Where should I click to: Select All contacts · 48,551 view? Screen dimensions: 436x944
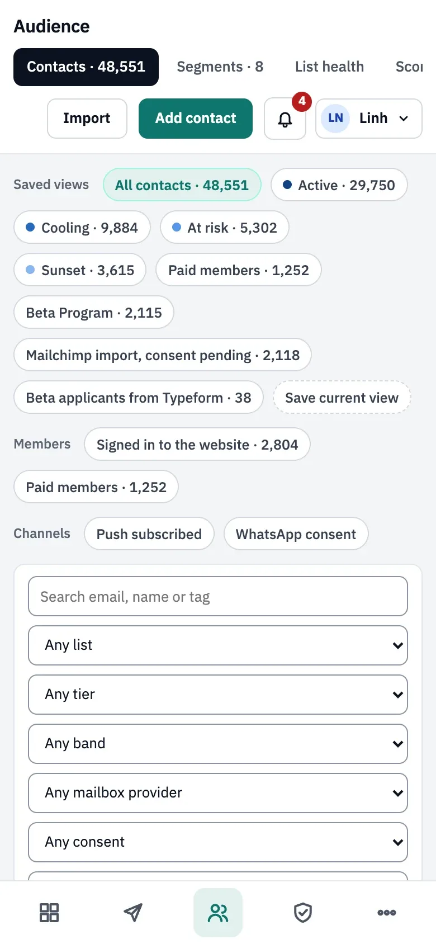coord(182,185)
